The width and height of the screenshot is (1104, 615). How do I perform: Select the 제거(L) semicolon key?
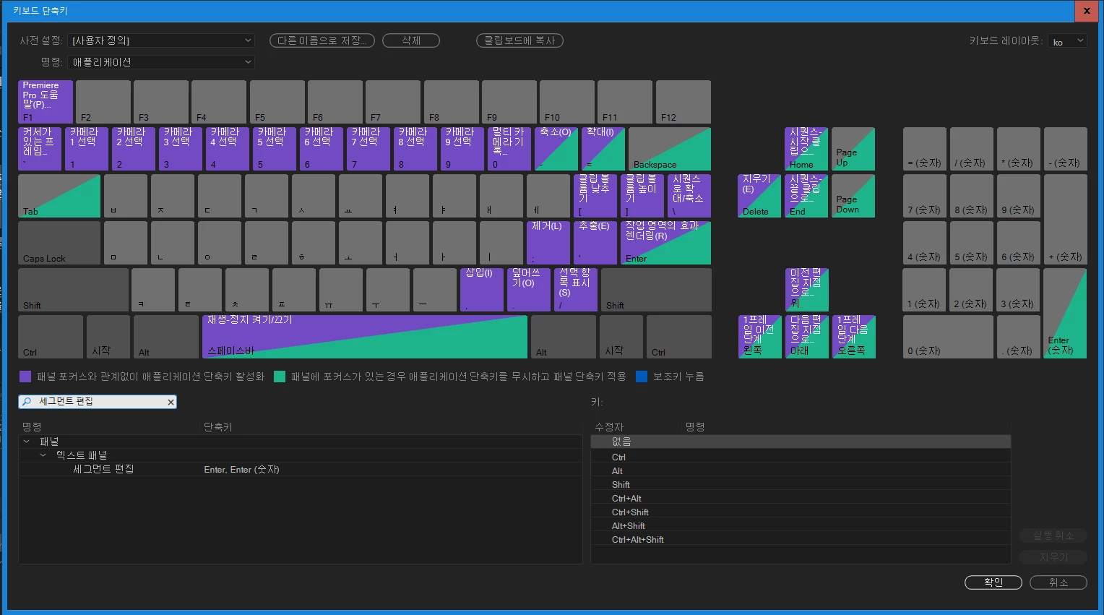click(548, 243)
